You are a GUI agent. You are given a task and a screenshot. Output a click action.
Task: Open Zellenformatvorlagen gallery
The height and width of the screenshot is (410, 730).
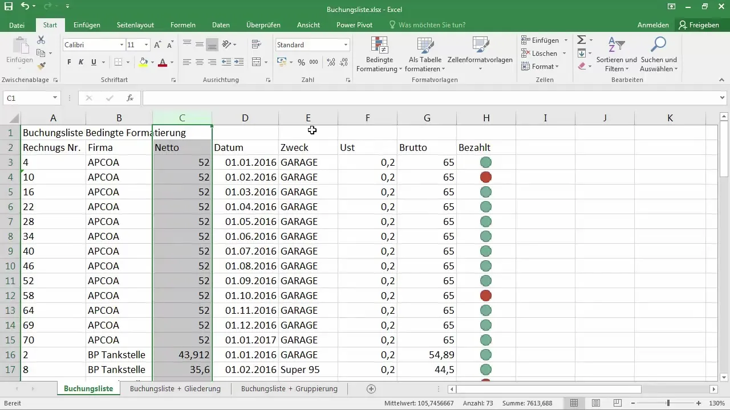(x=480, y=55)
